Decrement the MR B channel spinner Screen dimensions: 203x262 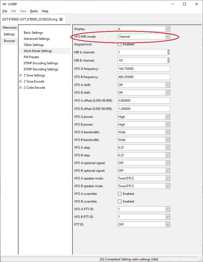tap(168, 62)
